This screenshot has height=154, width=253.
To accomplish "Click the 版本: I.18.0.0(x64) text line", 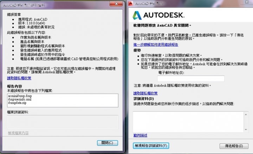I will coord(31,23).
